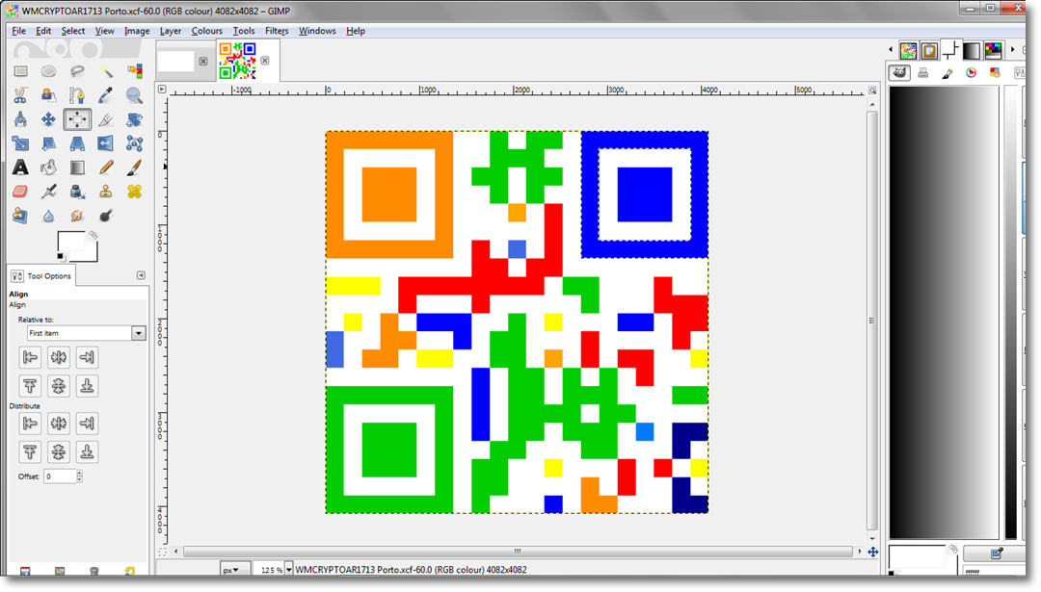The height and width of the screenshot is (592, 1041).
Task: Select the Select by Colour tool
Action: coord(134,71)
